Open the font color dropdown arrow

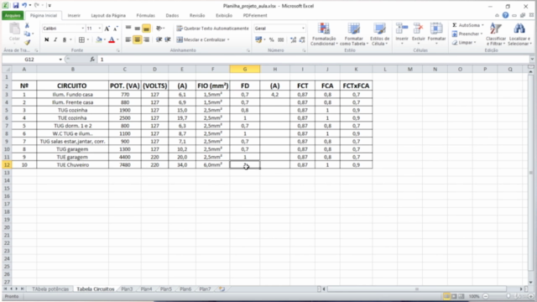pyautogui.click(x=117, y=39)
